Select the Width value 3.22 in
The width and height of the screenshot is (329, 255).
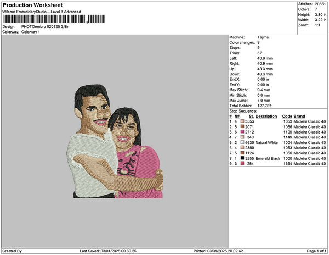pos(320,20)
